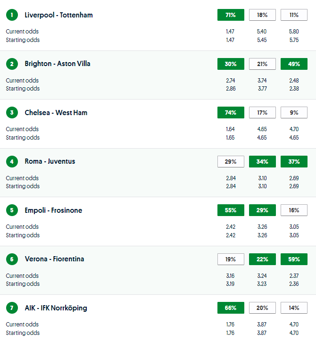The width and height of the screenshot is (316, 342).
Task: Click the number 2 badge beside Brighton
Action: click(11, 64)
